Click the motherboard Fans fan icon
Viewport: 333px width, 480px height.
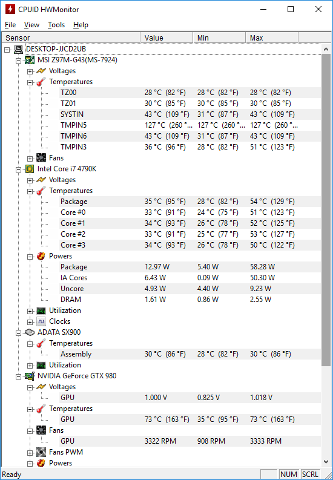(41, 158)
